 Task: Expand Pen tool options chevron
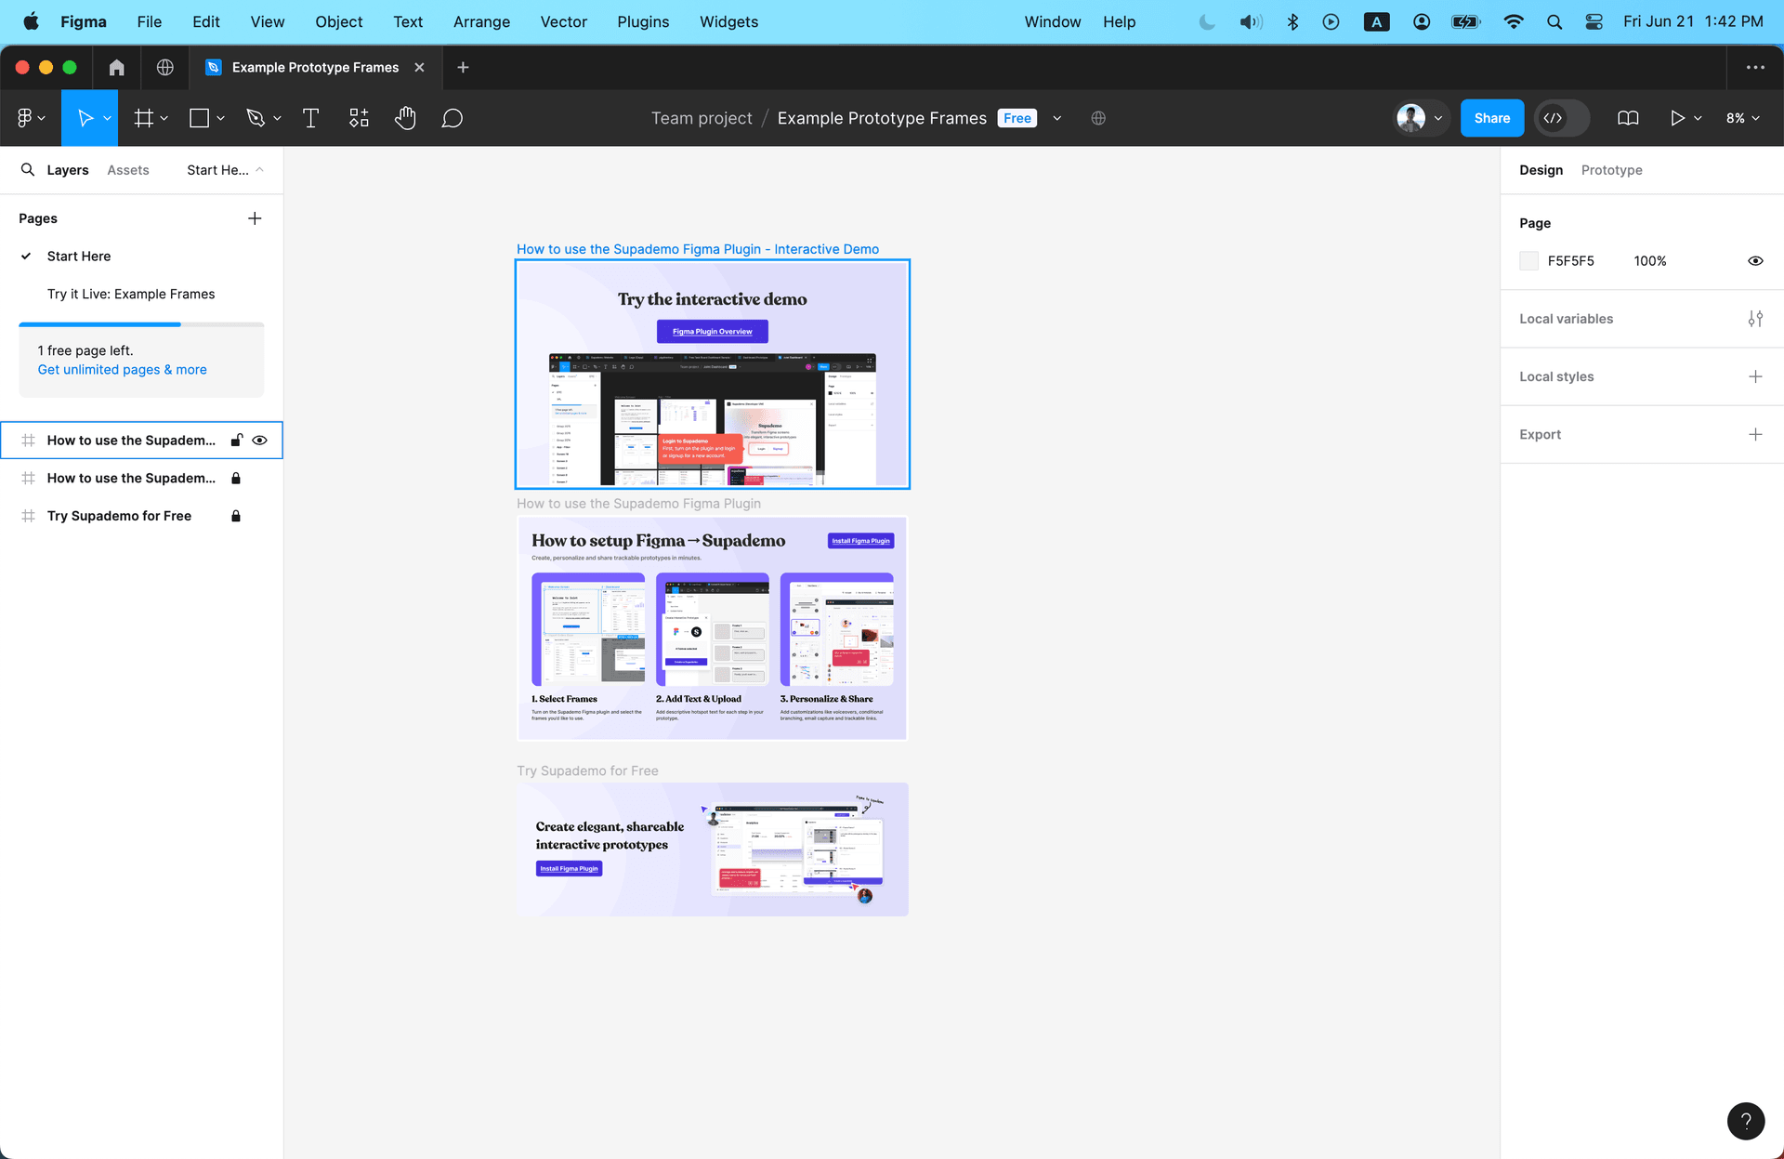[x=277, y=118]
